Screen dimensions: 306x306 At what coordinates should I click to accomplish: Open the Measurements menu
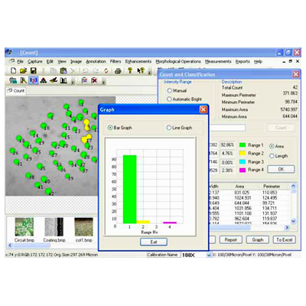pos(218,61)
